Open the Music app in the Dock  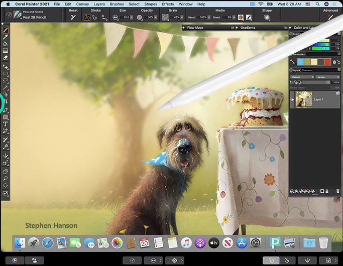(x=186, y=243)
